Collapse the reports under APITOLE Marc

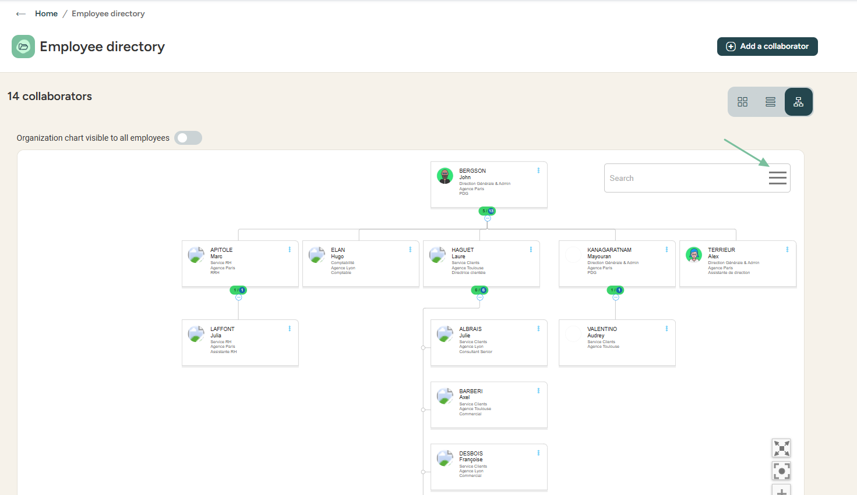coord(239,298)
